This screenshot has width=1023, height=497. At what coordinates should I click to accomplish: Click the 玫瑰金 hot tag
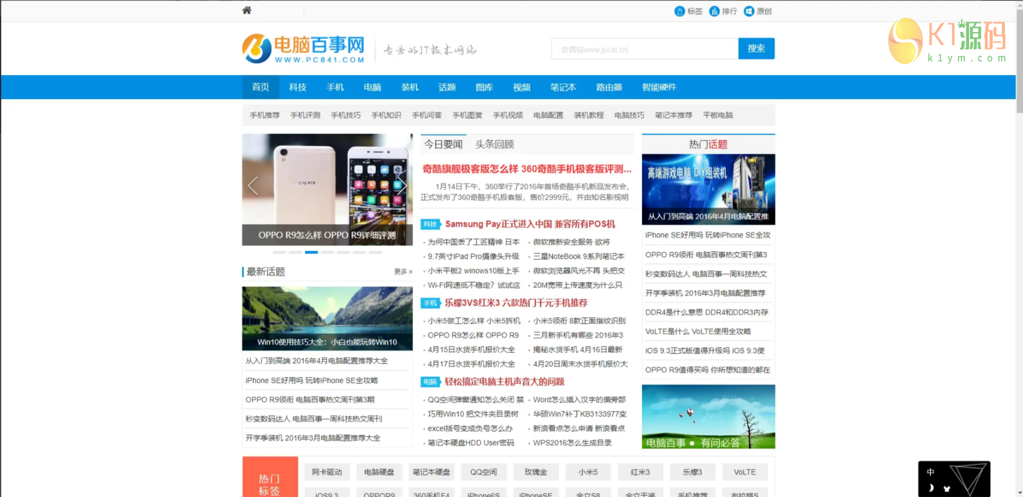click(x=536, y=472)
